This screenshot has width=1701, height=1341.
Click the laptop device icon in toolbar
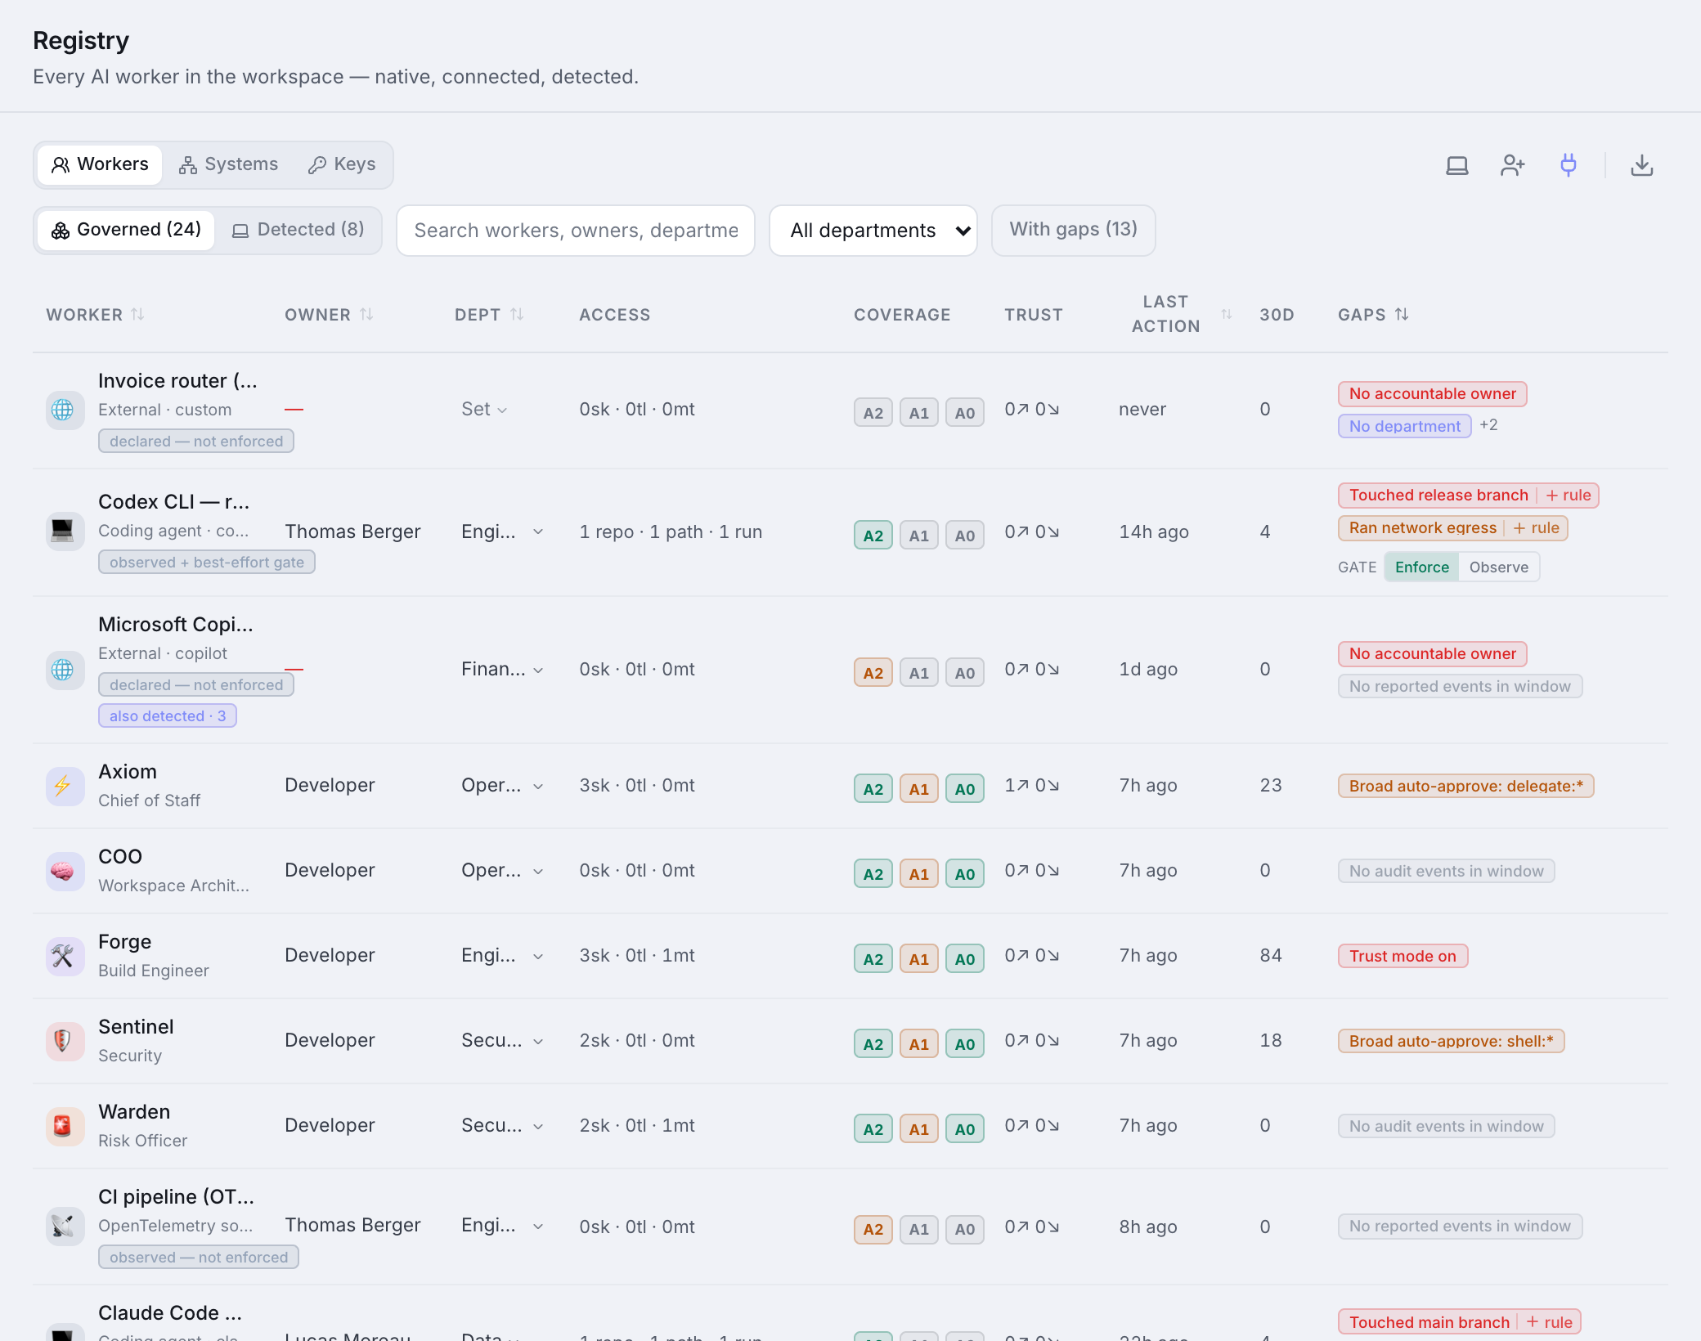[x=1457, y=166]
